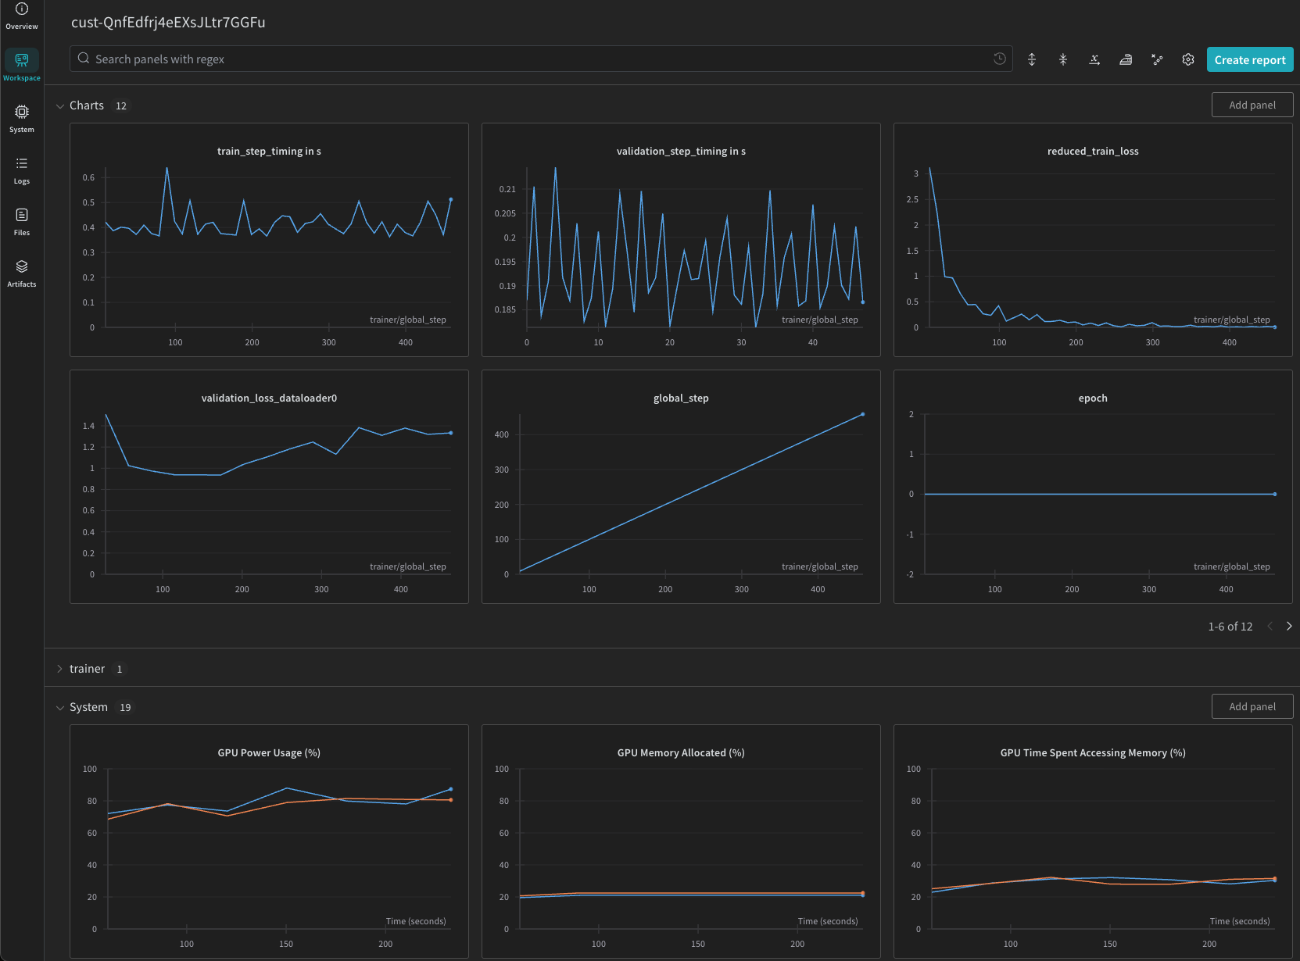Open the Overview page in sidebar
Image resolution: width=1300 pixels, height=961 pixels.
pos(22,16)
